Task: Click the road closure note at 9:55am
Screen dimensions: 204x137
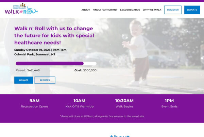Action: tap(102, 116)
